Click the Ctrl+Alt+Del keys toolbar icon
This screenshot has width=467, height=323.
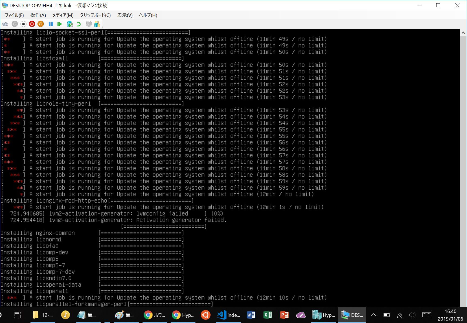tap(5, 24)
